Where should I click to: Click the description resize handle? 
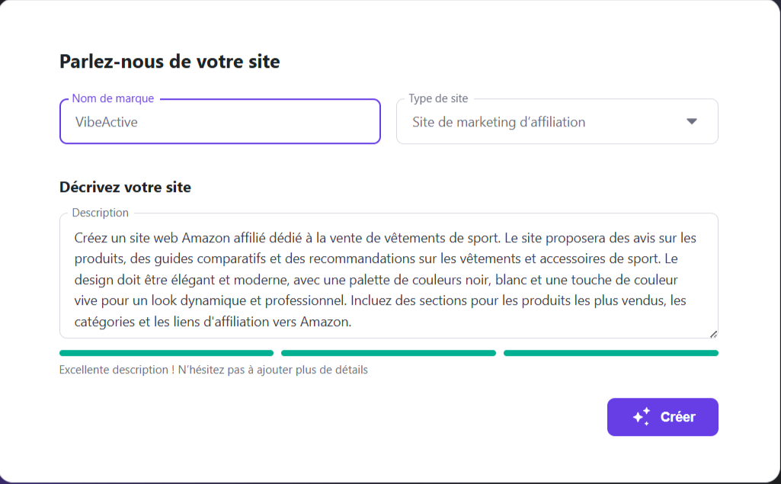pos(713,333)
